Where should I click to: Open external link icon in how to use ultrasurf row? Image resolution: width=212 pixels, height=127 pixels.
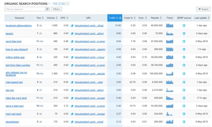tap(72, 49)
